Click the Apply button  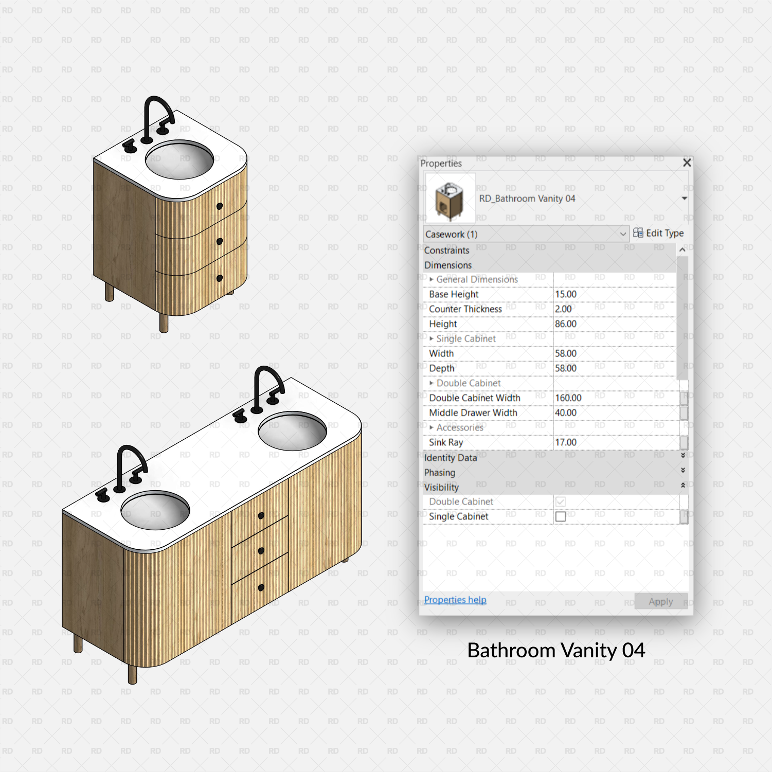[661, 601]
